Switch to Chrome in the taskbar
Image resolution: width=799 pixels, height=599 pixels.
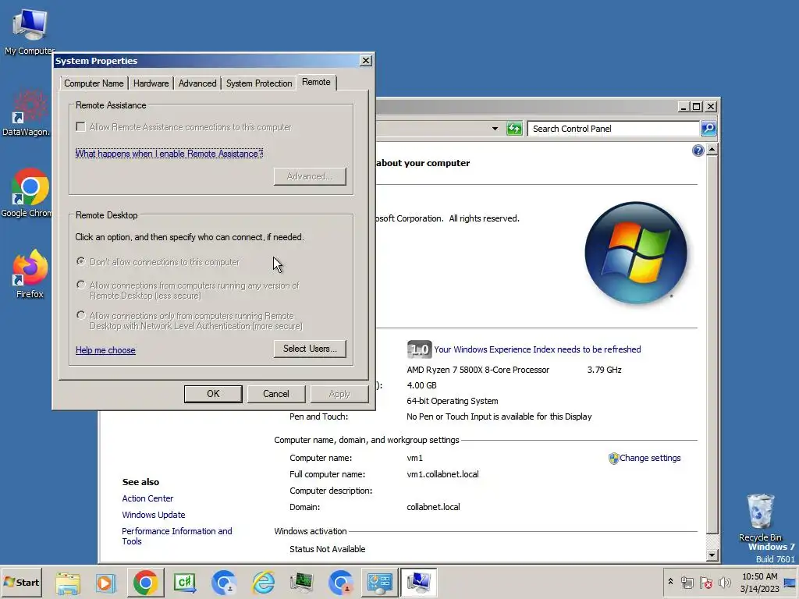[x=145, y=583]
